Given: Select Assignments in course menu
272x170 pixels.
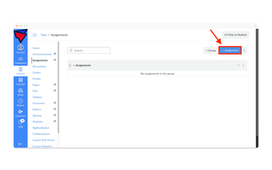Looking at the screenshot, I should [40, 60].
